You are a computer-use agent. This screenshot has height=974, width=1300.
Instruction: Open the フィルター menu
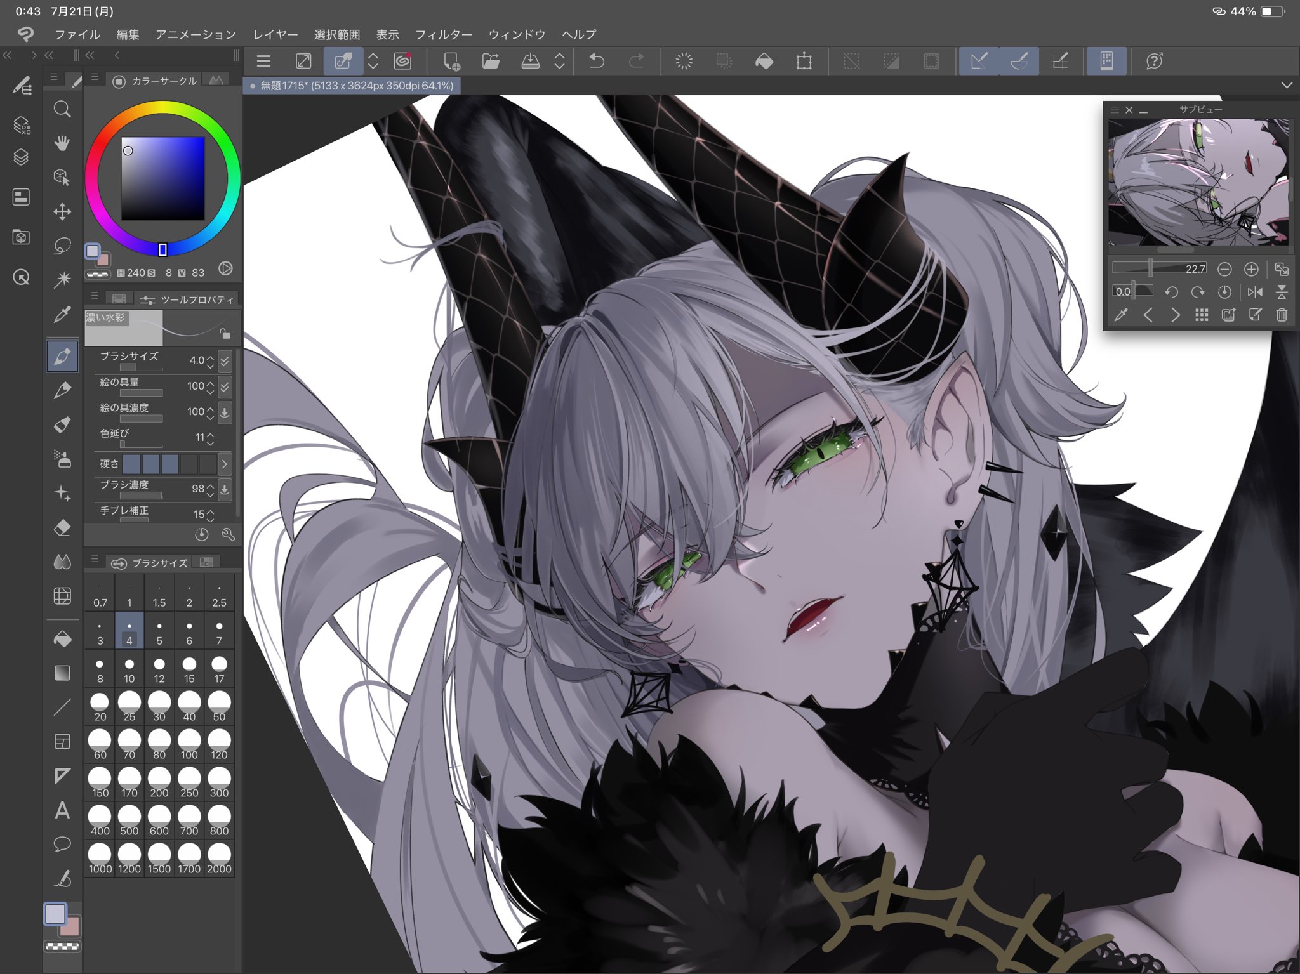[444, 34]
